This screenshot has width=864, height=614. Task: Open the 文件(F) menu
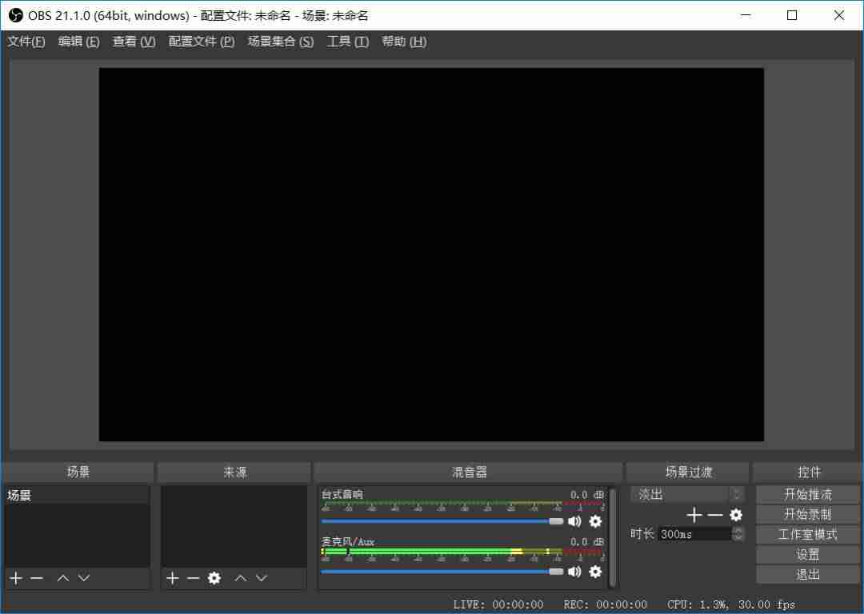tap(26, 42)
